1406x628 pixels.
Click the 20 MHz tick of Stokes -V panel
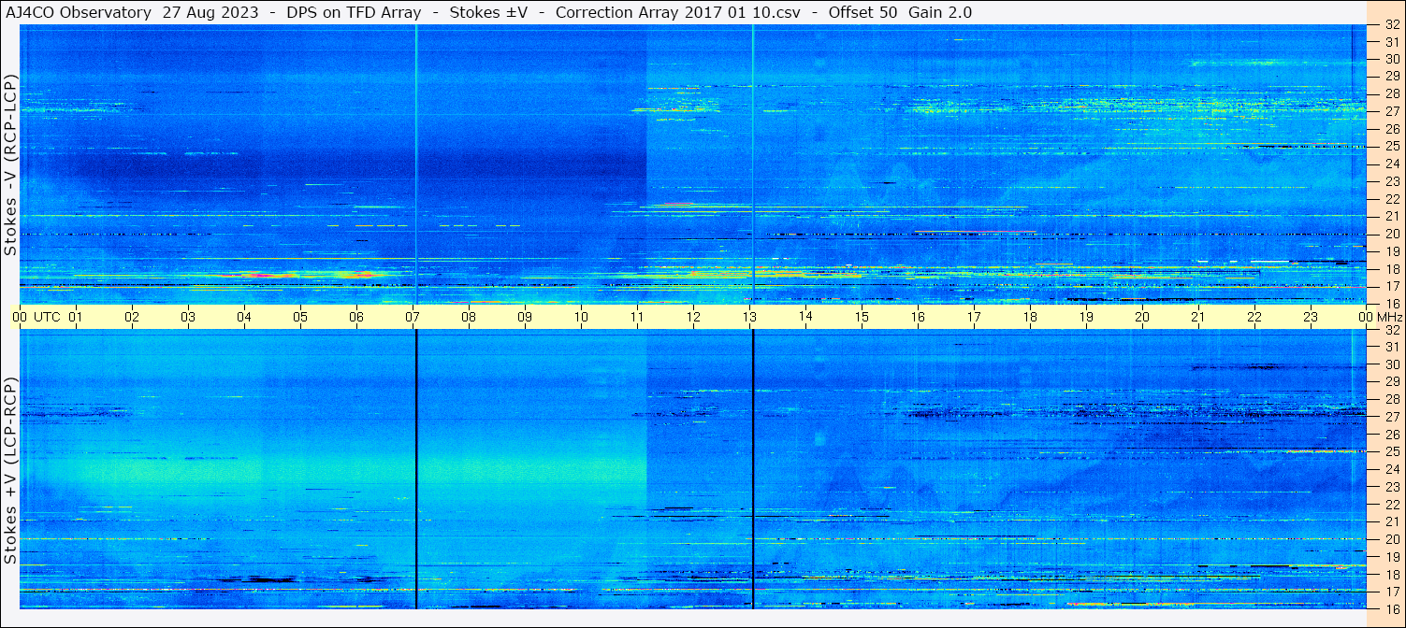tap(1392, 234)
